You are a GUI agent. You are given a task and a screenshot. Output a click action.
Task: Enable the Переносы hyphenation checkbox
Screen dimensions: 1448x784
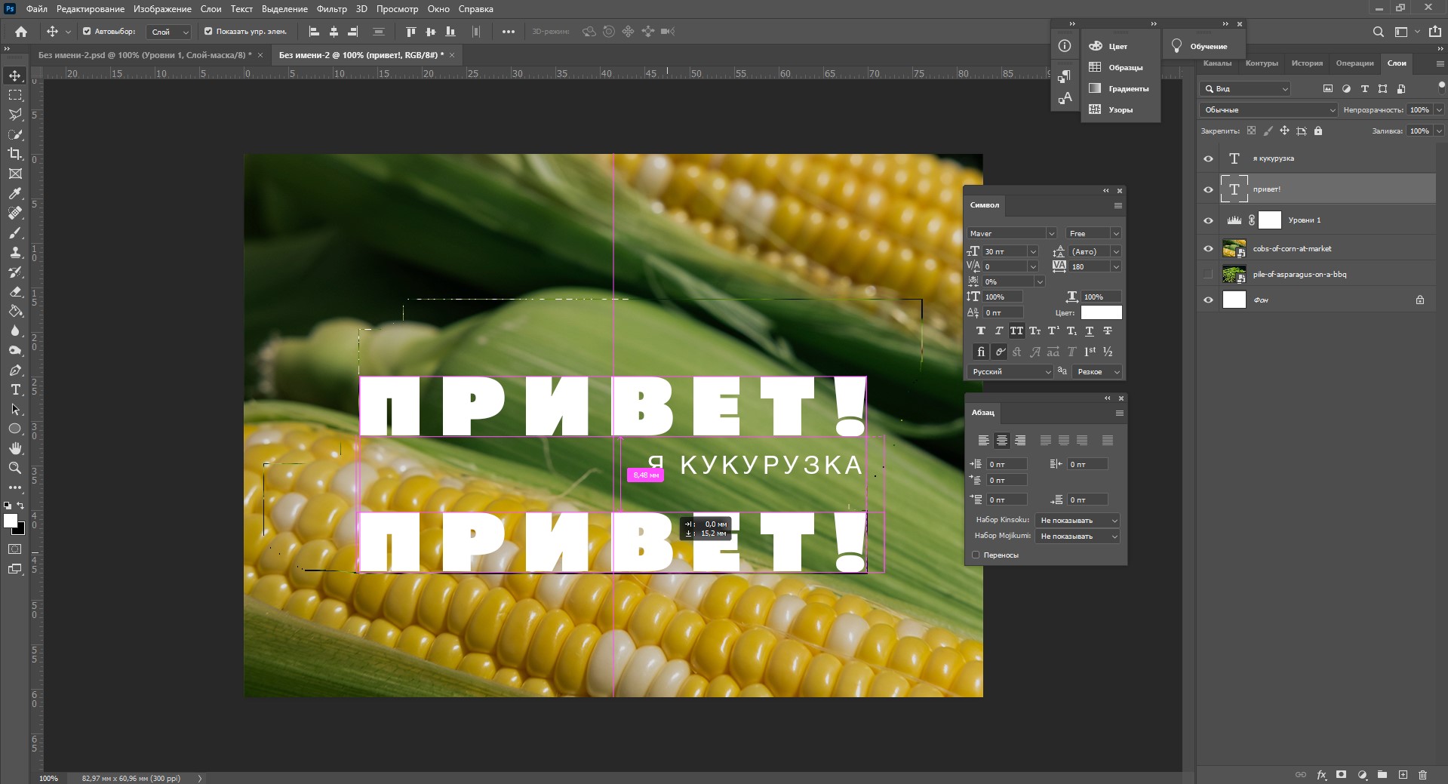point(976,555)
